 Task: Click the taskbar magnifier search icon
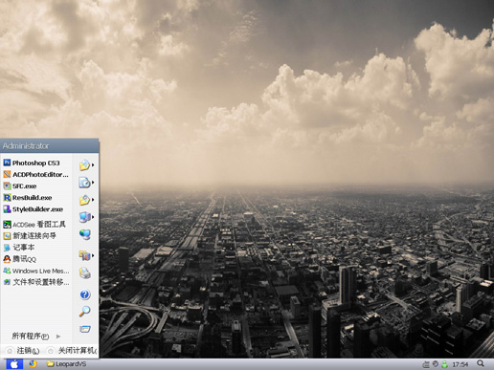click(481, 363)
